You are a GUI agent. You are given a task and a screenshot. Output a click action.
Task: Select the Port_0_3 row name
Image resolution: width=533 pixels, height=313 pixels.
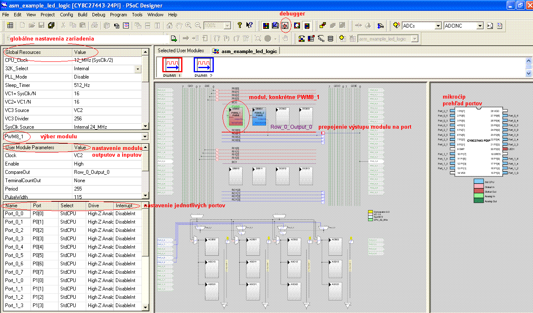tap(17, 239)
